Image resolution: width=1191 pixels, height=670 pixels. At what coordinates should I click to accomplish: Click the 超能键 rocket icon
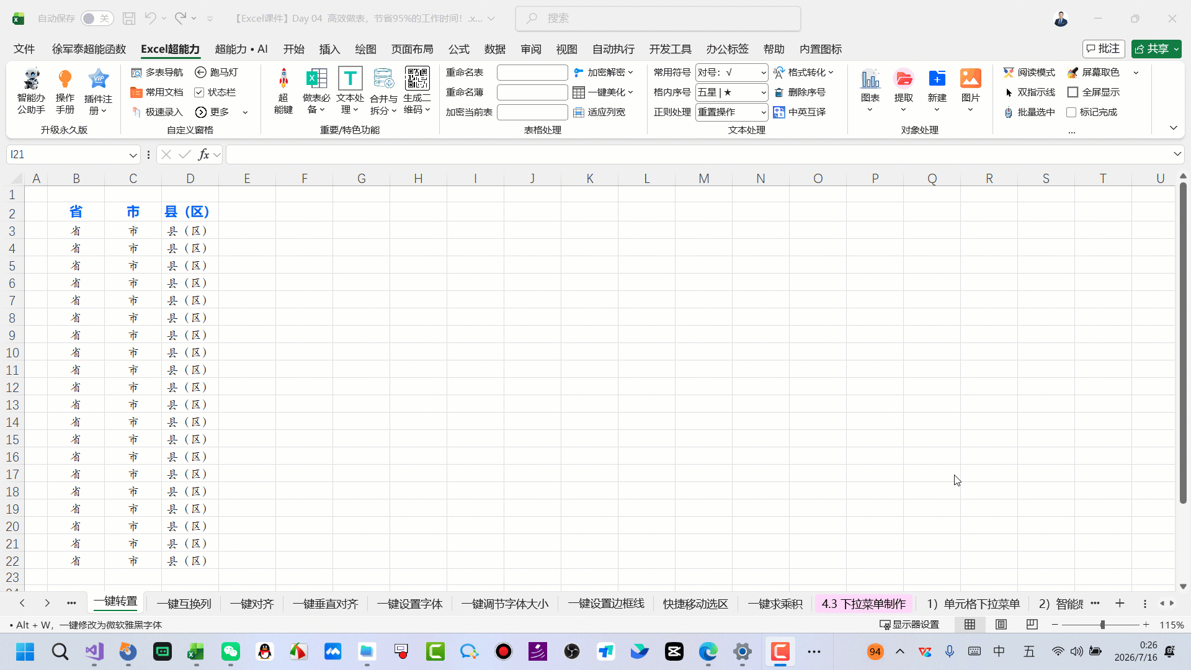click(x=283, y=79)
